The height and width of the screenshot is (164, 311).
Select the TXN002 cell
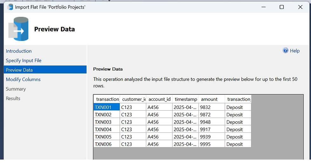[107, 114]
